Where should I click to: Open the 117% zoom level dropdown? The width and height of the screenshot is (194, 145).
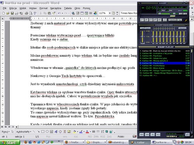coord(110,13)
